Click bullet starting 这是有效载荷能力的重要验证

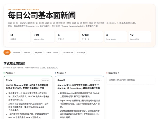(x=80, y=114)
